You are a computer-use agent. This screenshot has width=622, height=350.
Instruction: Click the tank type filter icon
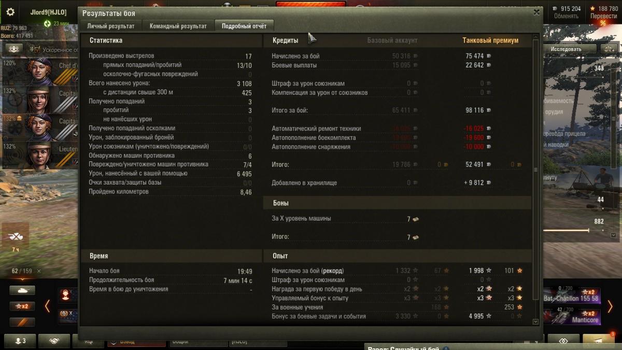22,290
